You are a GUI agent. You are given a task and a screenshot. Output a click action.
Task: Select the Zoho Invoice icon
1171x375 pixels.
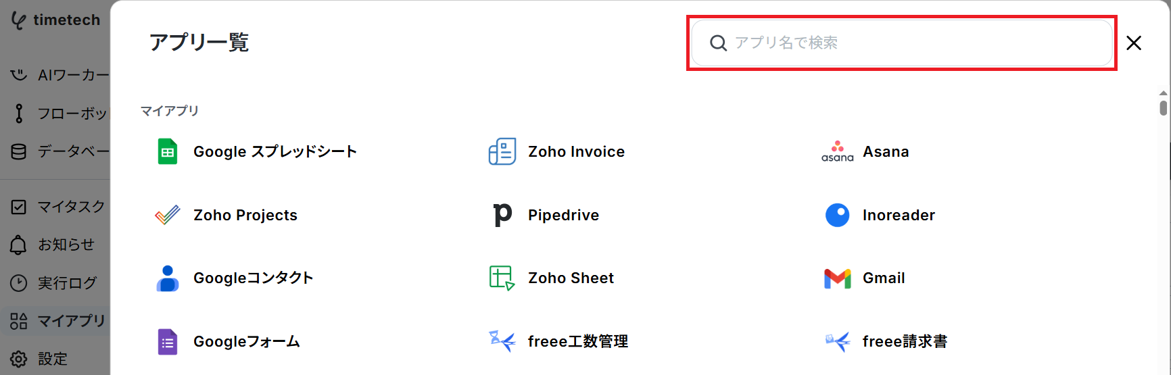point(502,151)
